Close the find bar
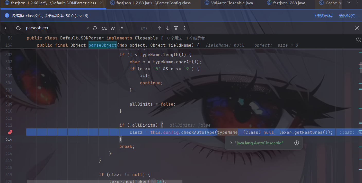Image resolution: width=362 pixels, height=183 pixels. (357, 28)
